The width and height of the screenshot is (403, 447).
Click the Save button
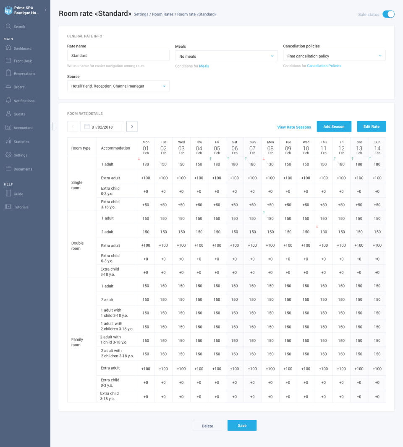(x=242, y=425)
